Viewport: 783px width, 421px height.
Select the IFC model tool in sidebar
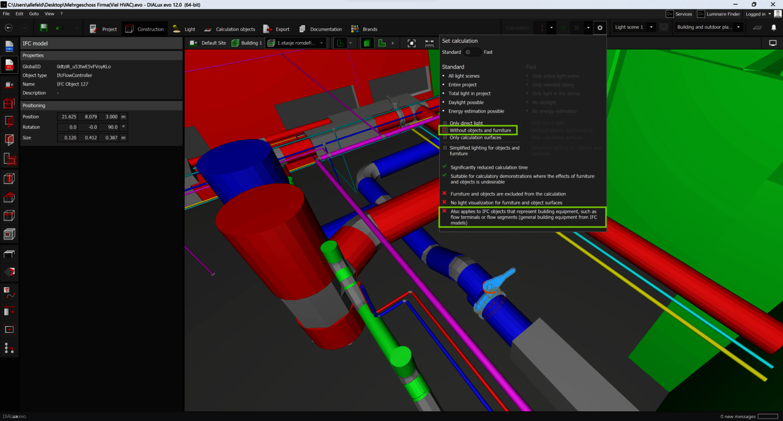pos(9,65)
